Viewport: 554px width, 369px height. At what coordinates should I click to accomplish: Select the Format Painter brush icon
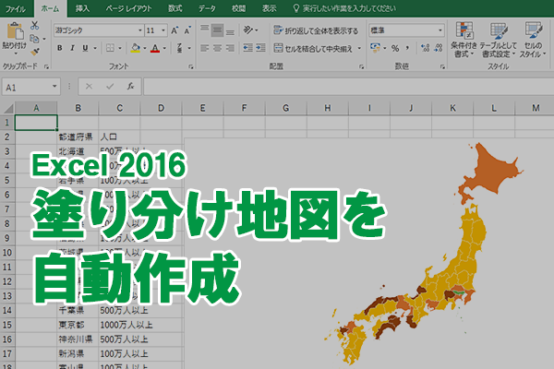coord(34,52)
